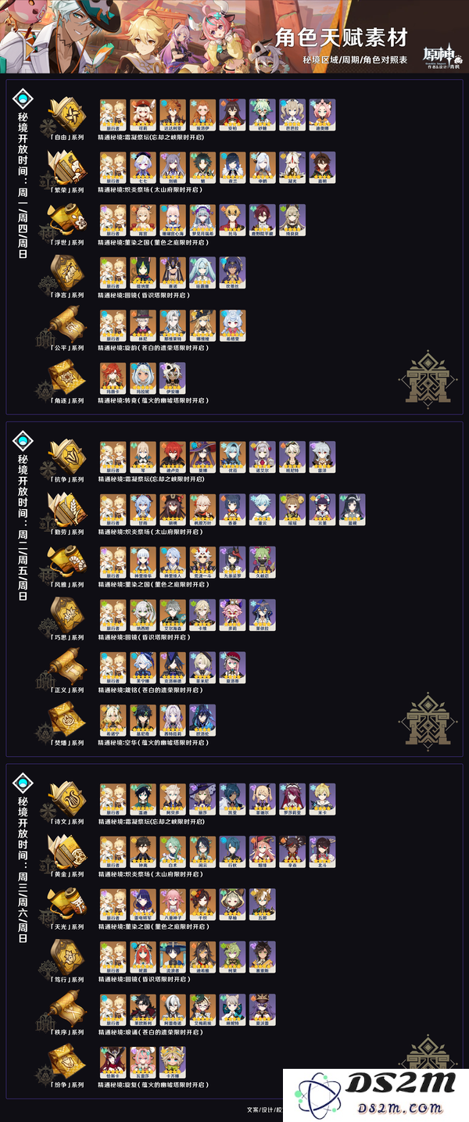The height and width of the screenshot is (1122, 469).
Task: Click the 「诤言」 series material icon
Action: pyautogui.click(x=67, y=273)
